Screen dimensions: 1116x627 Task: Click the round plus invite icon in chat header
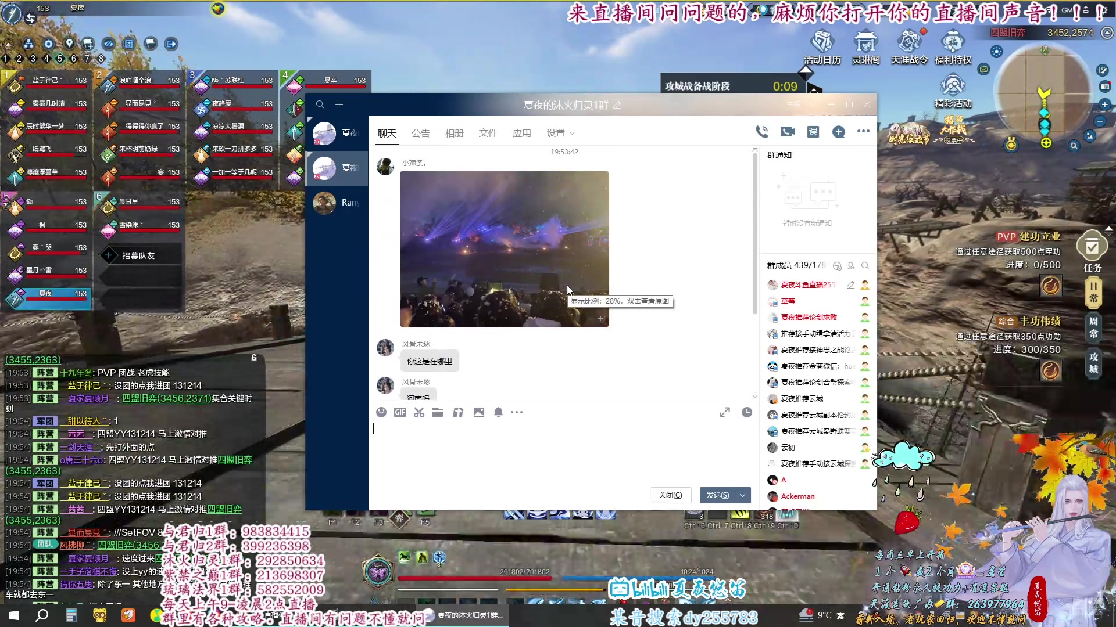pyautogui.click(x=838, y=132)
